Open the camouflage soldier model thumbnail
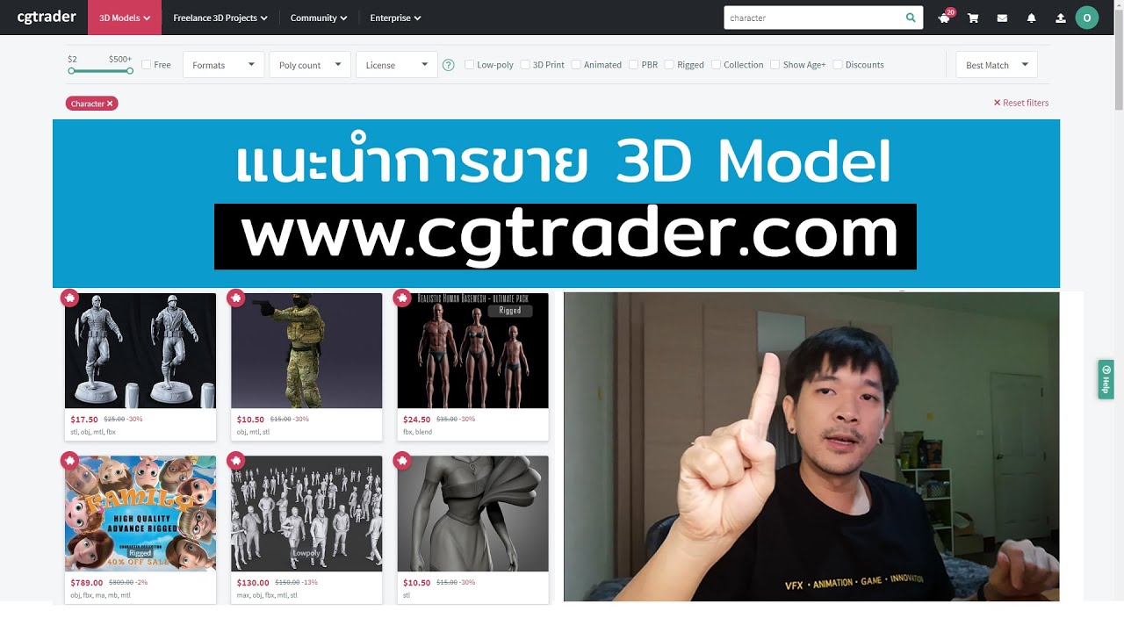The height and width of the screenshot is (632, 1124). pyautogui.click(x=306, y=351)
